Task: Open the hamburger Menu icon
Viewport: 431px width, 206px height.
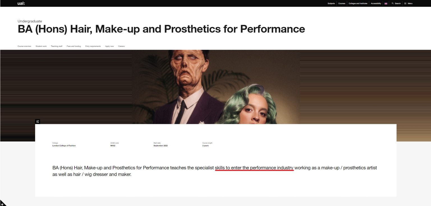Action: (405, 4)
